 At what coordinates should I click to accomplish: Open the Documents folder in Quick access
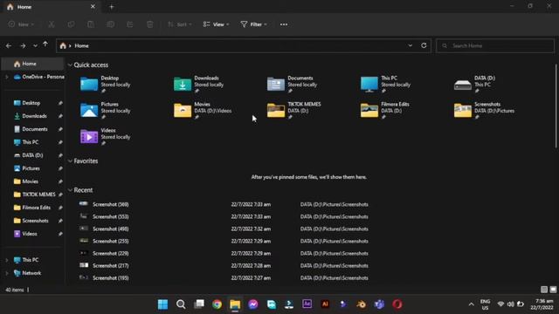coord(293,85)
